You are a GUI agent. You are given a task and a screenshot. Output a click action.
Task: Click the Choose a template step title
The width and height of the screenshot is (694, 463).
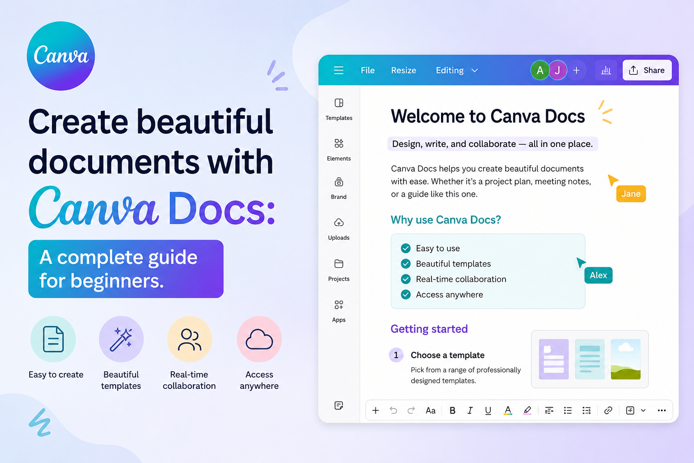(447, 355)
